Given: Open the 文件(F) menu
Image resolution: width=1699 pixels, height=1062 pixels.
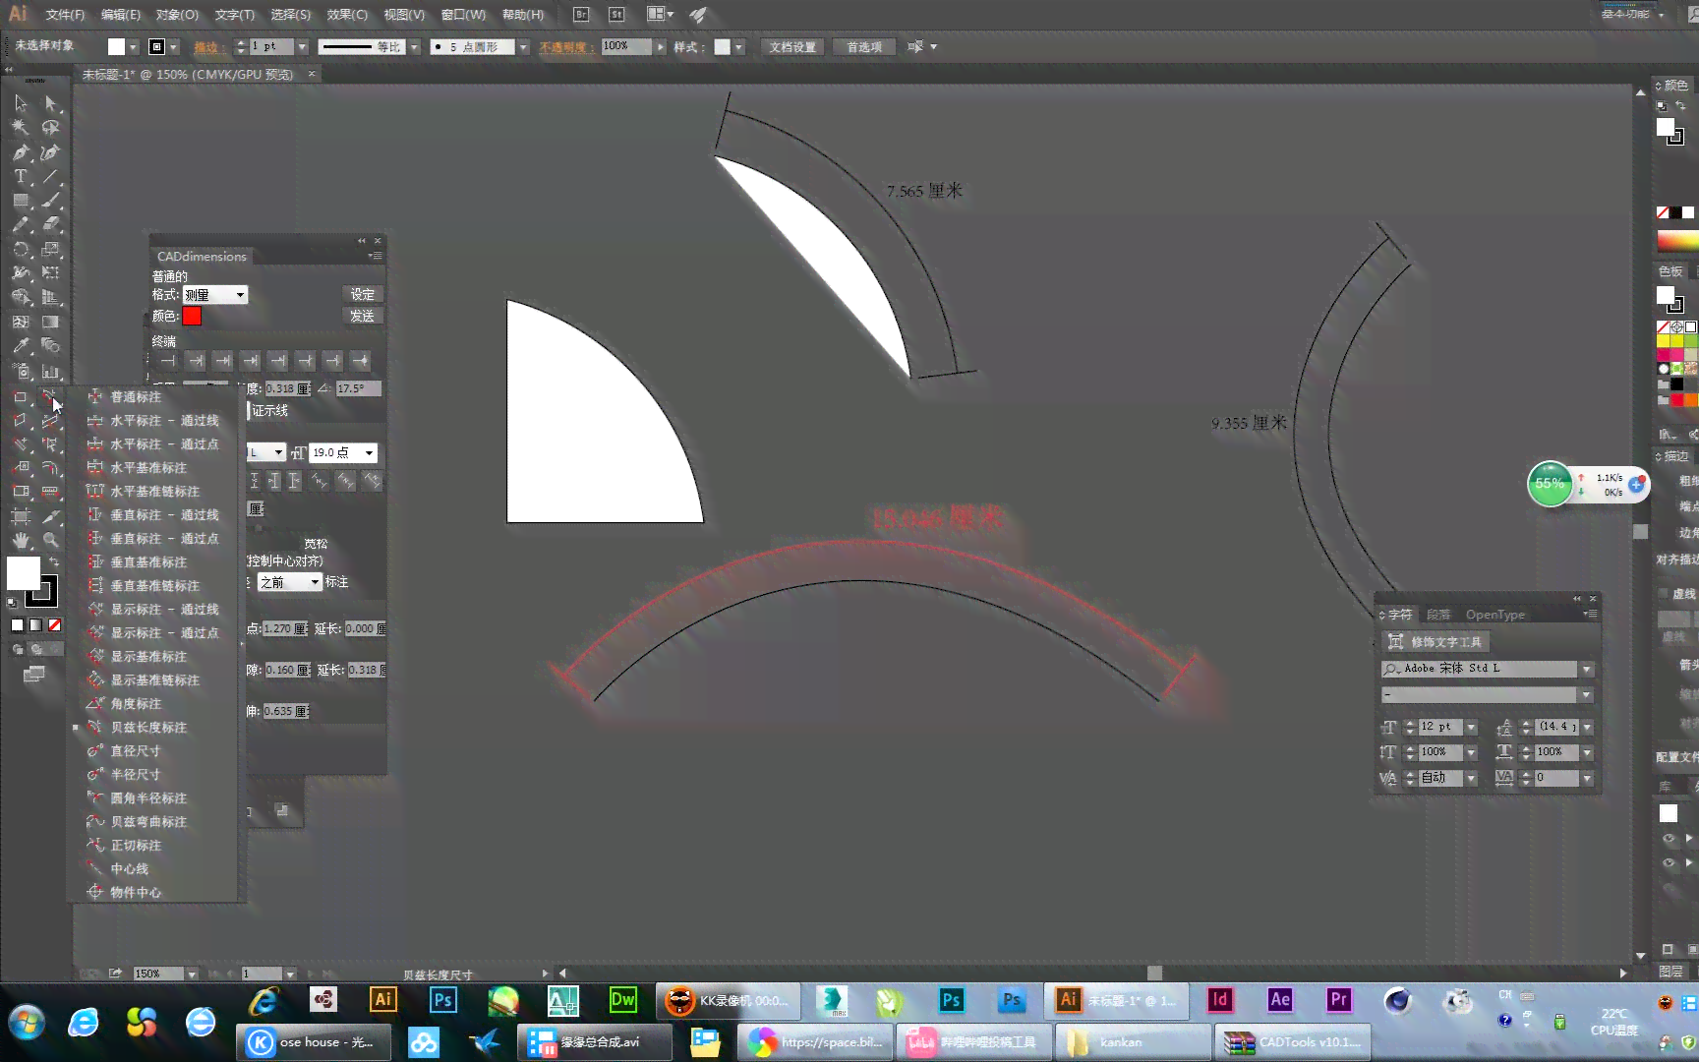Looking at the screenshot, I should pyautogui.click(x=65, y=15).
